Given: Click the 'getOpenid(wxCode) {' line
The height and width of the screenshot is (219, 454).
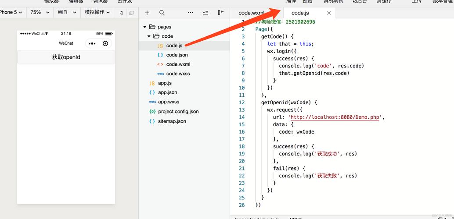Looking at the screenshot, I should point(289,102).
